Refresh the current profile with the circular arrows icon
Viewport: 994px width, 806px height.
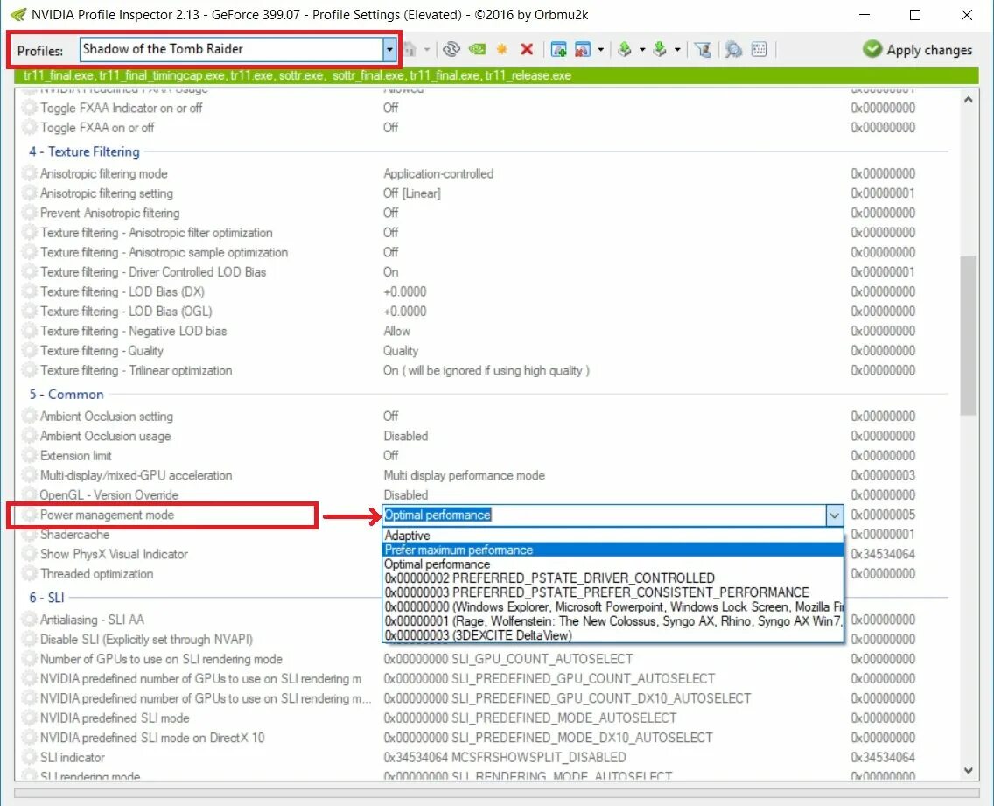click(x=451, y=49)
